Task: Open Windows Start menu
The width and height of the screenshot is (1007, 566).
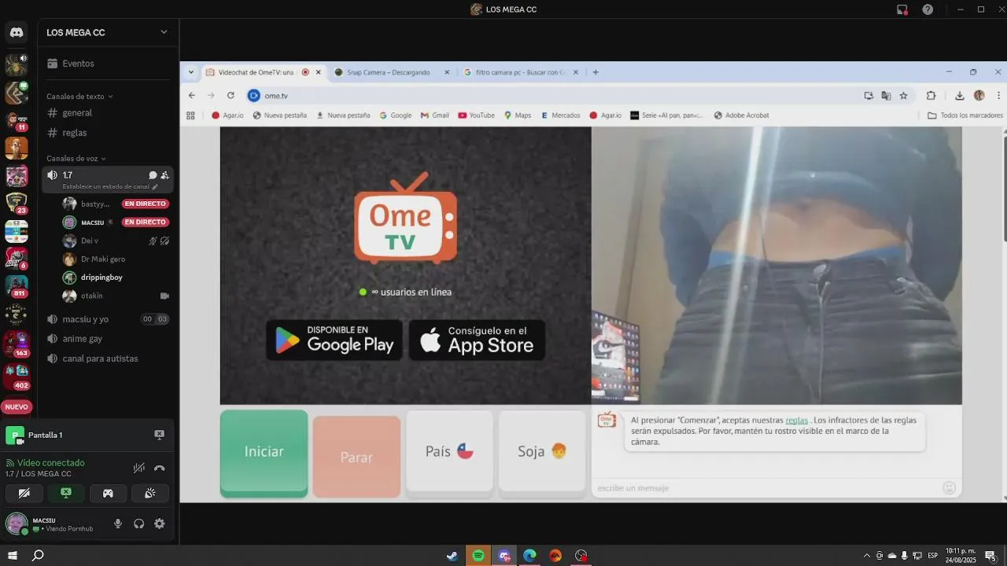Action: 13,556
